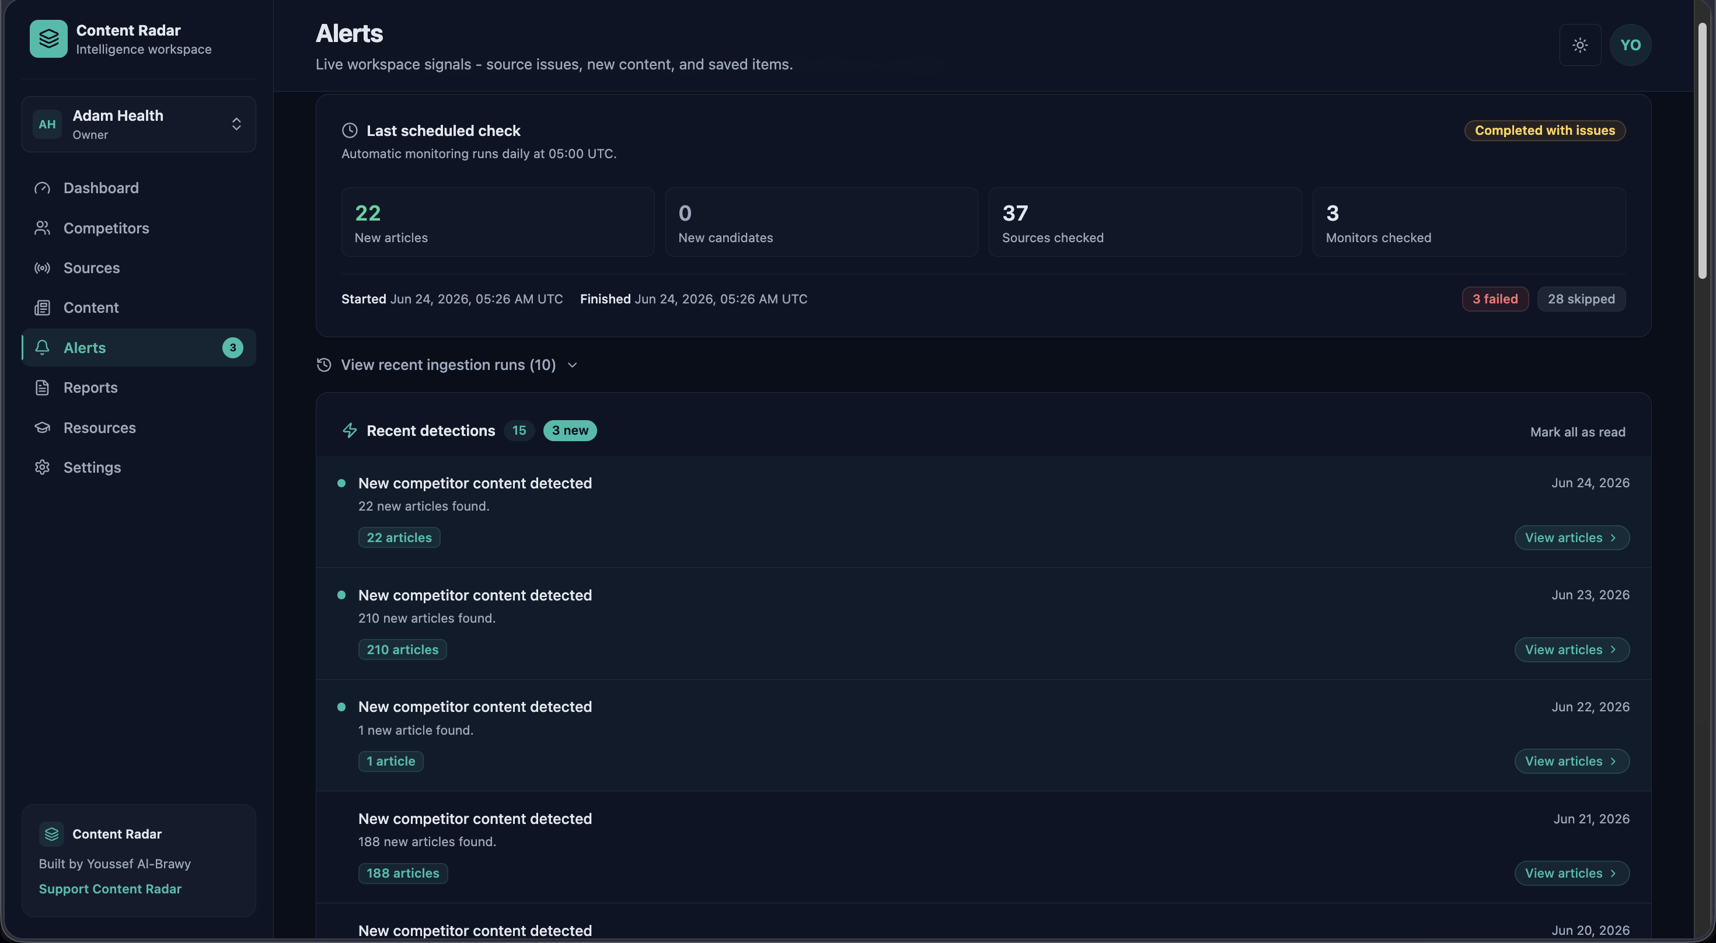This screenshot has width=1716, height=943.
Task: Click unread dot on Jun 23 detection
Action: coord(341,595)
